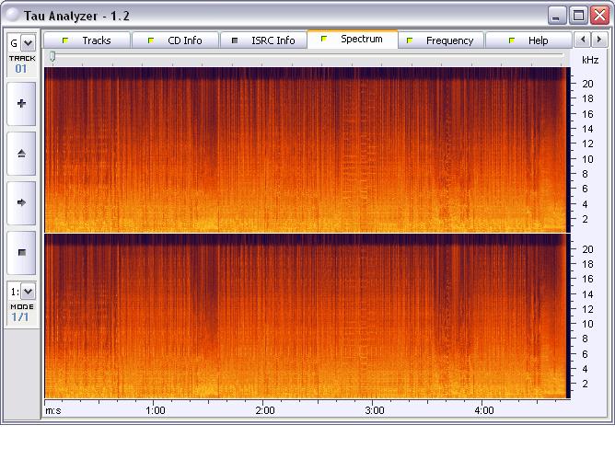Maximize the Tau Analyzer window
This screenshot has height=471, width=615.
[x=578, y=16]
